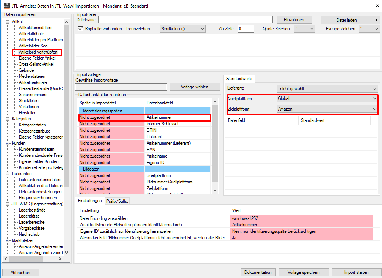
Task: Click the JTL-Ameise app icon in title bar
Action: tap(6, 6)
